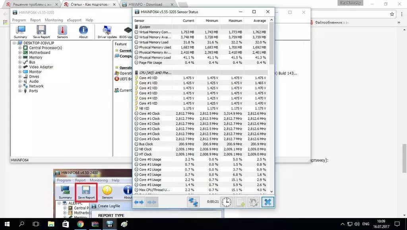This screenshot has height=230, width=407.
Task: Show hidden tray icons chevron
Action: click(343, 224)
